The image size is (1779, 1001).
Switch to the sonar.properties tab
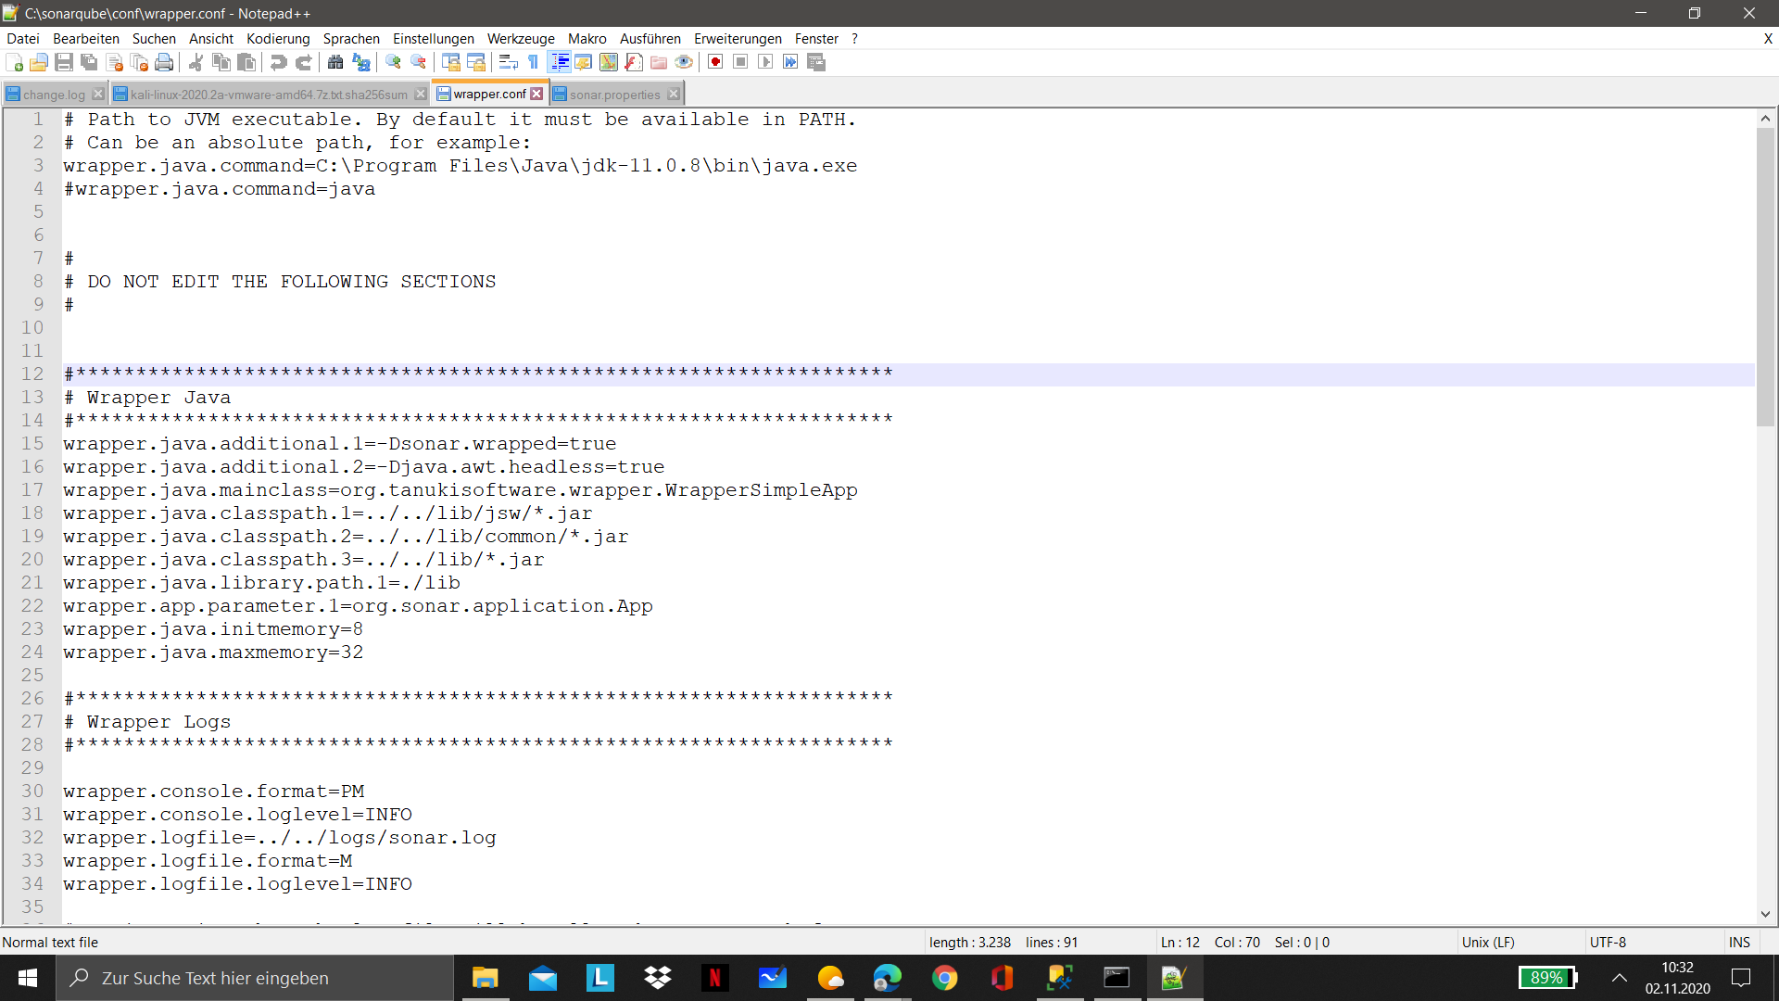pyautogui.click(x=614, y=95)
